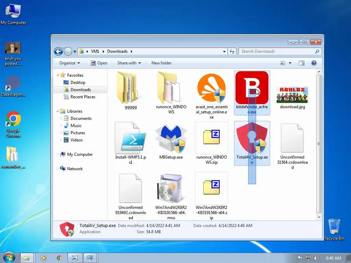Click the DataWagon desktop shortcut

click(13, 86)
